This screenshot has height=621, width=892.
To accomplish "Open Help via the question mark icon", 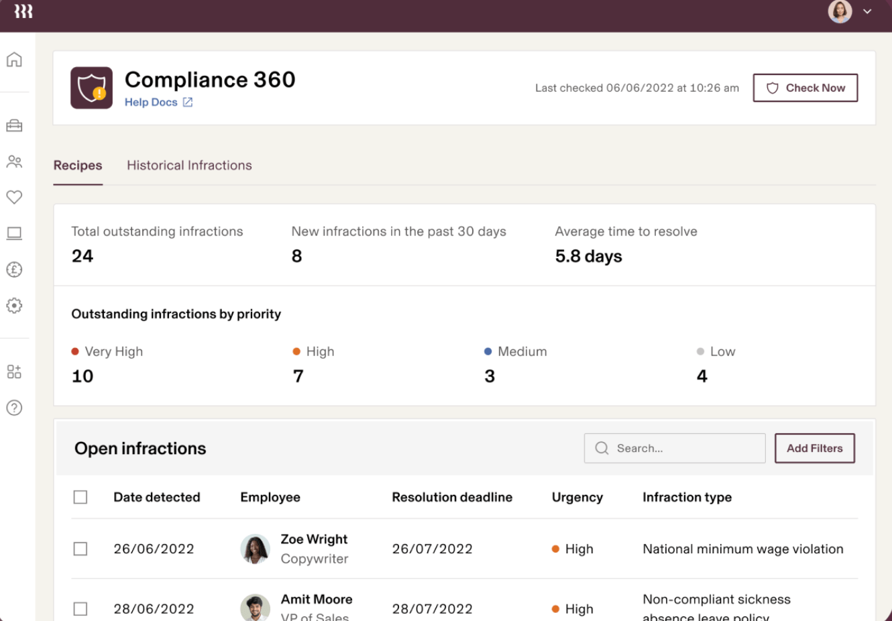I will [x=14, y=408].
